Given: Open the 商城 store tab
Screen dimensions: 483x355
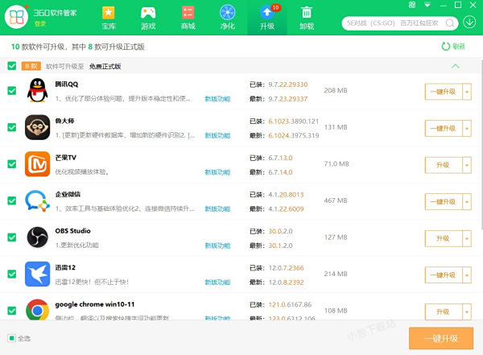Looking at the screenshot, I should point(188,18).
